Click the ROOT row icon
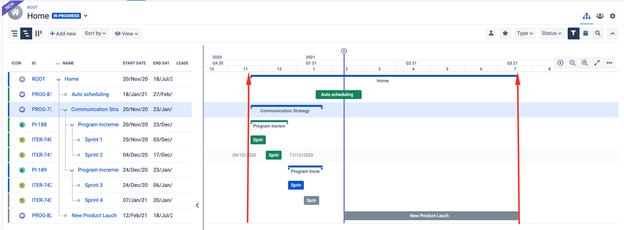Image resolution: width=624 pixels, height=230 pixels. (23, 79)
